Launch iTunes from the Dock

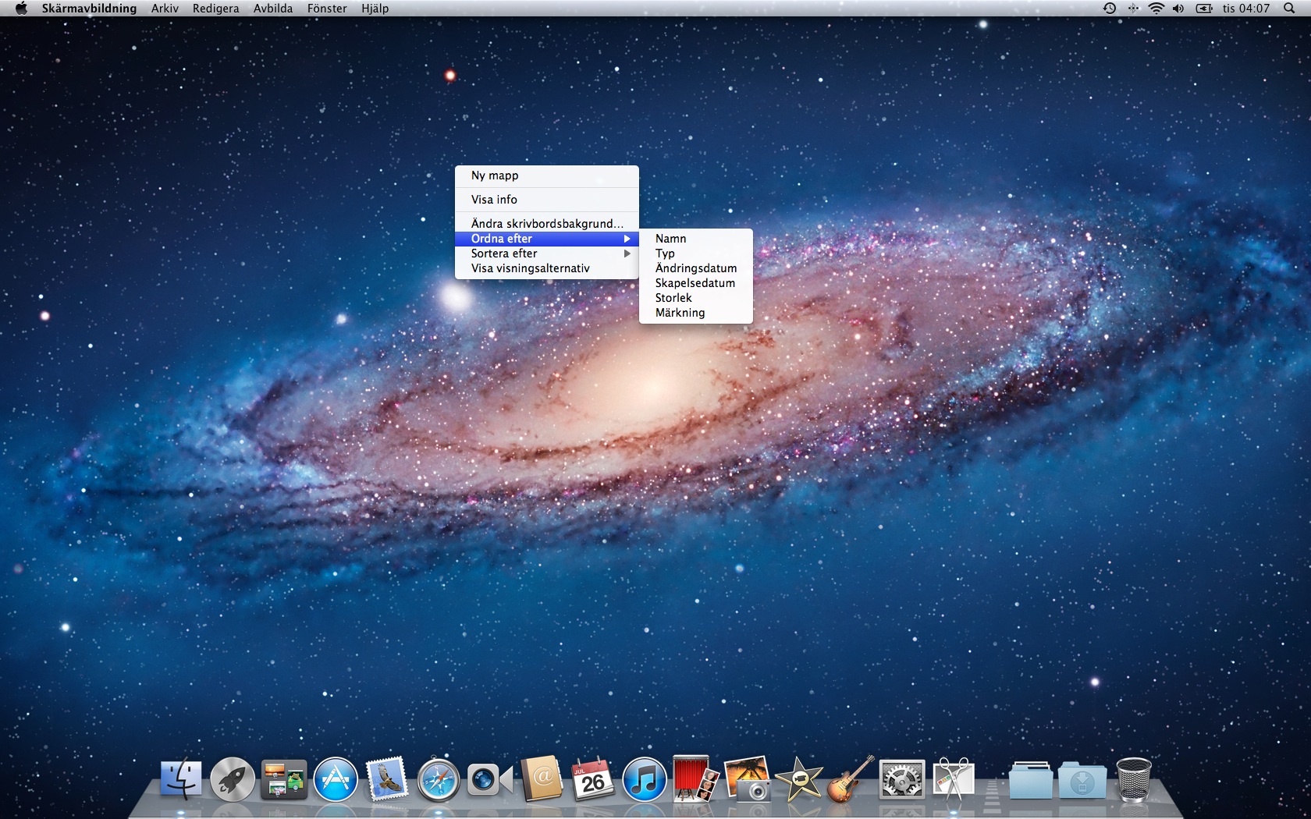(644, 779)
